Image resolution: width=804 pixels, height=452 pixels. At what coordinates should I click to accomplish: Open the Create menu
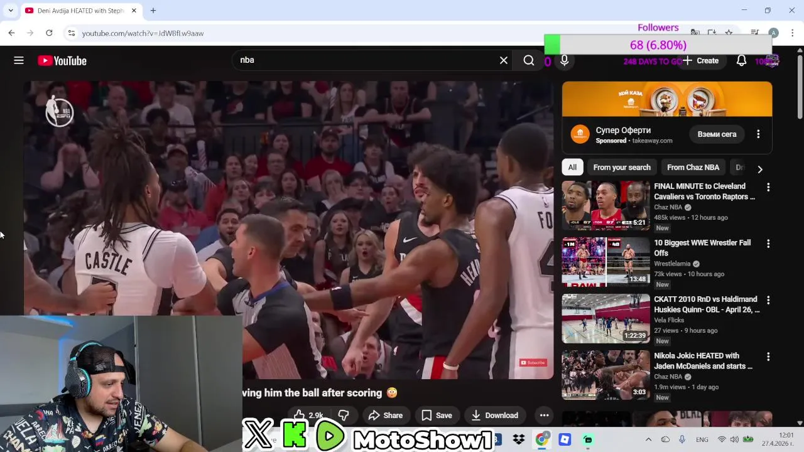701,60
